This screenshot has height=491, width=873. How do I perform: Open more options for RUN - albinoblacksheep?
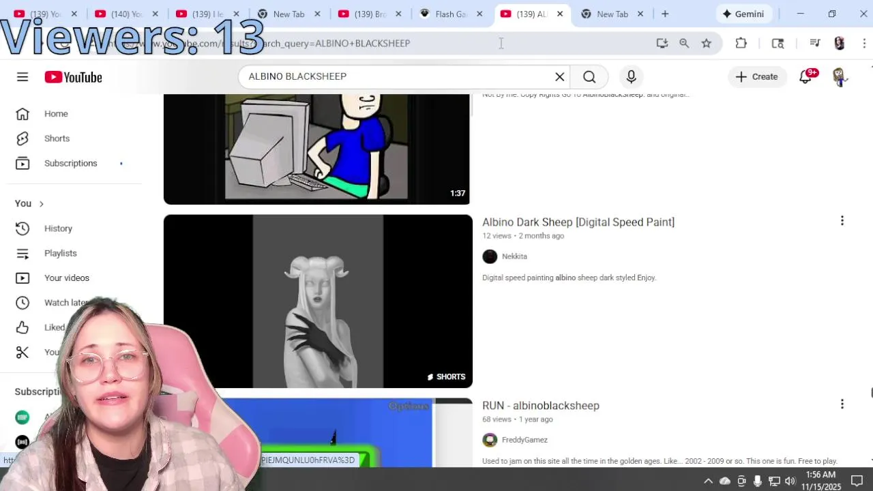point(842,404)
